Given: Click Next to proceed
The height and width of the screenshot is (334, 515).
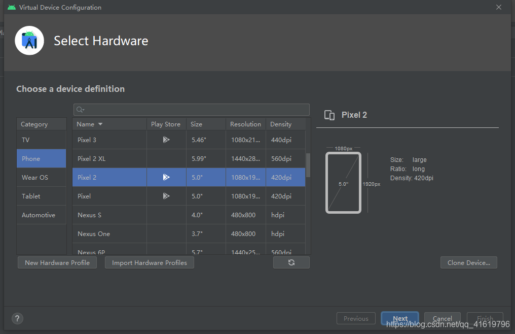Looking at the screenshot, I should (x=399, y=318).
